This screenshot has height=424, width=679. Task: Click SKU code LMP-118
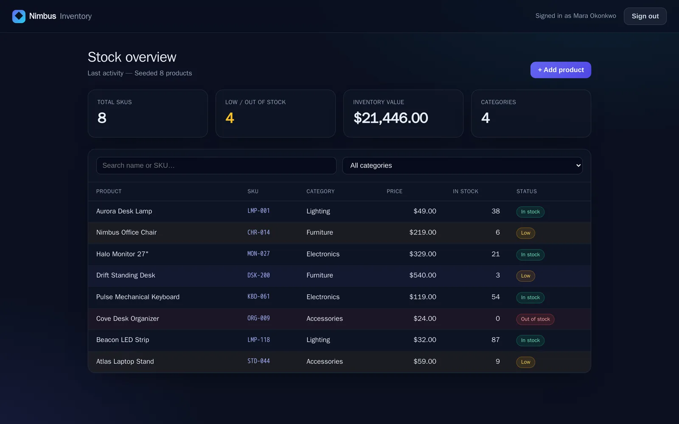(259, 340)
